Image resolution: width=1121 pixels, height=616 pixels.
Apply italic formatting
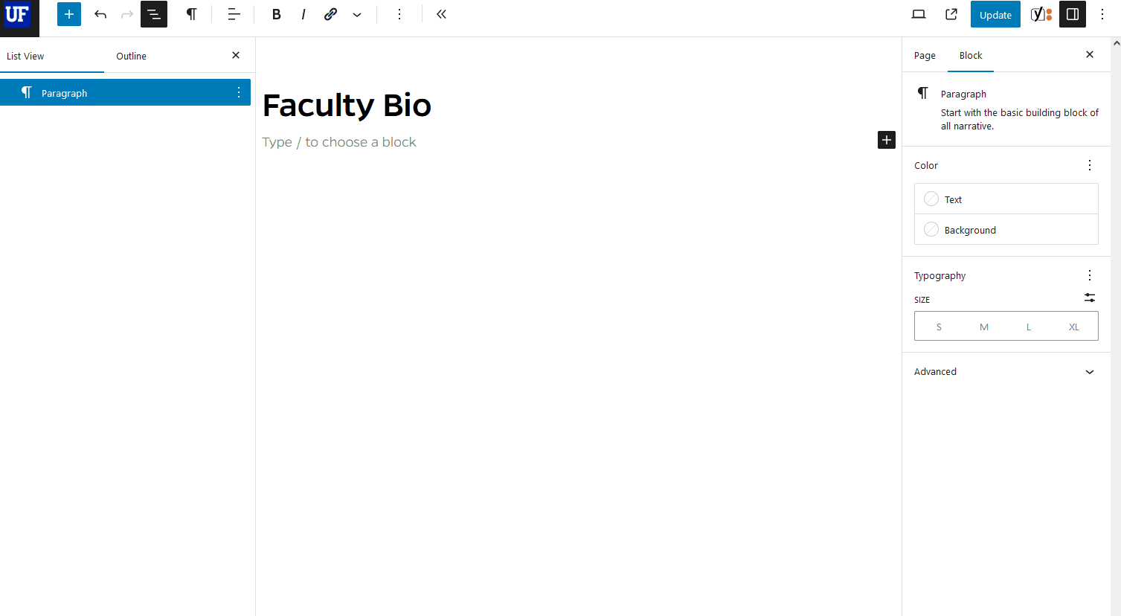(303, 14)
